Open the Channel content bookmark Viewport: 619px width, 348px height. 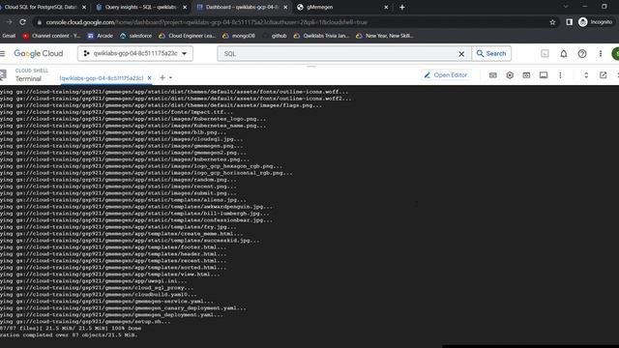51,36
